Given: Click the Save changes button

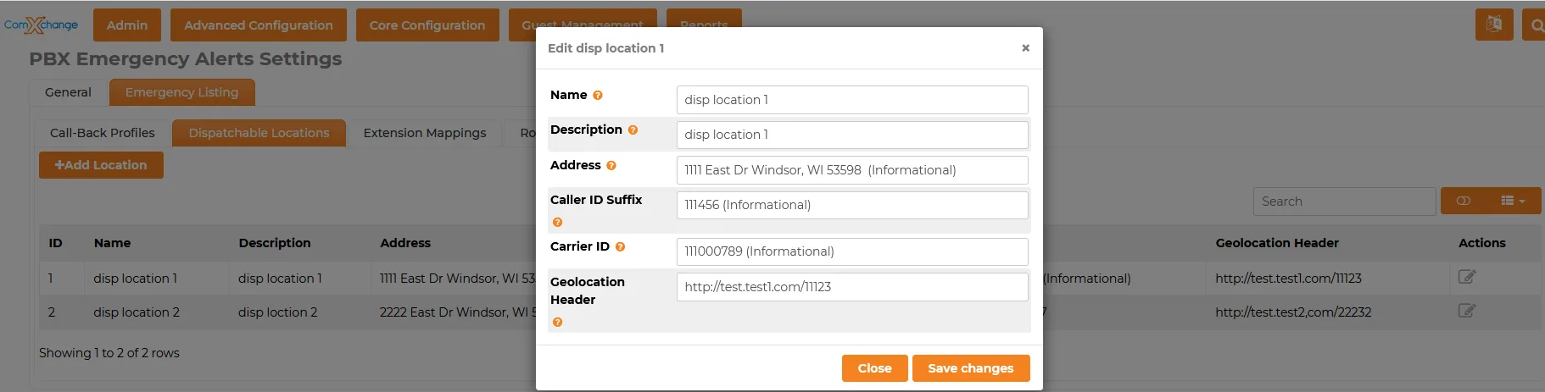Looking at the screenshot, I should 971,368.
